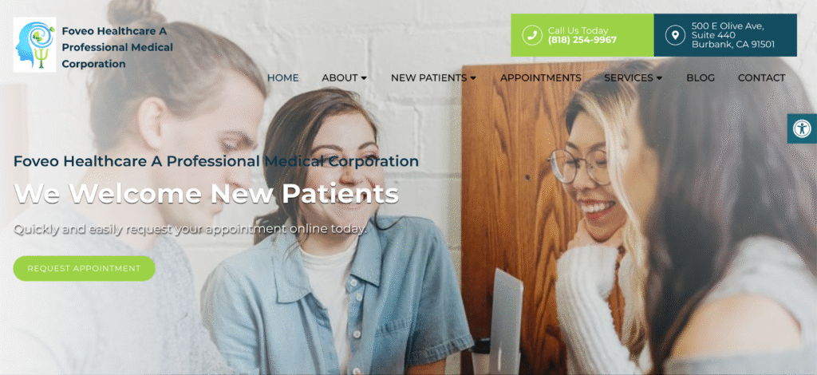Click the Request Appointment button
This screenshot has height=375, width=817.
(85, 268)
